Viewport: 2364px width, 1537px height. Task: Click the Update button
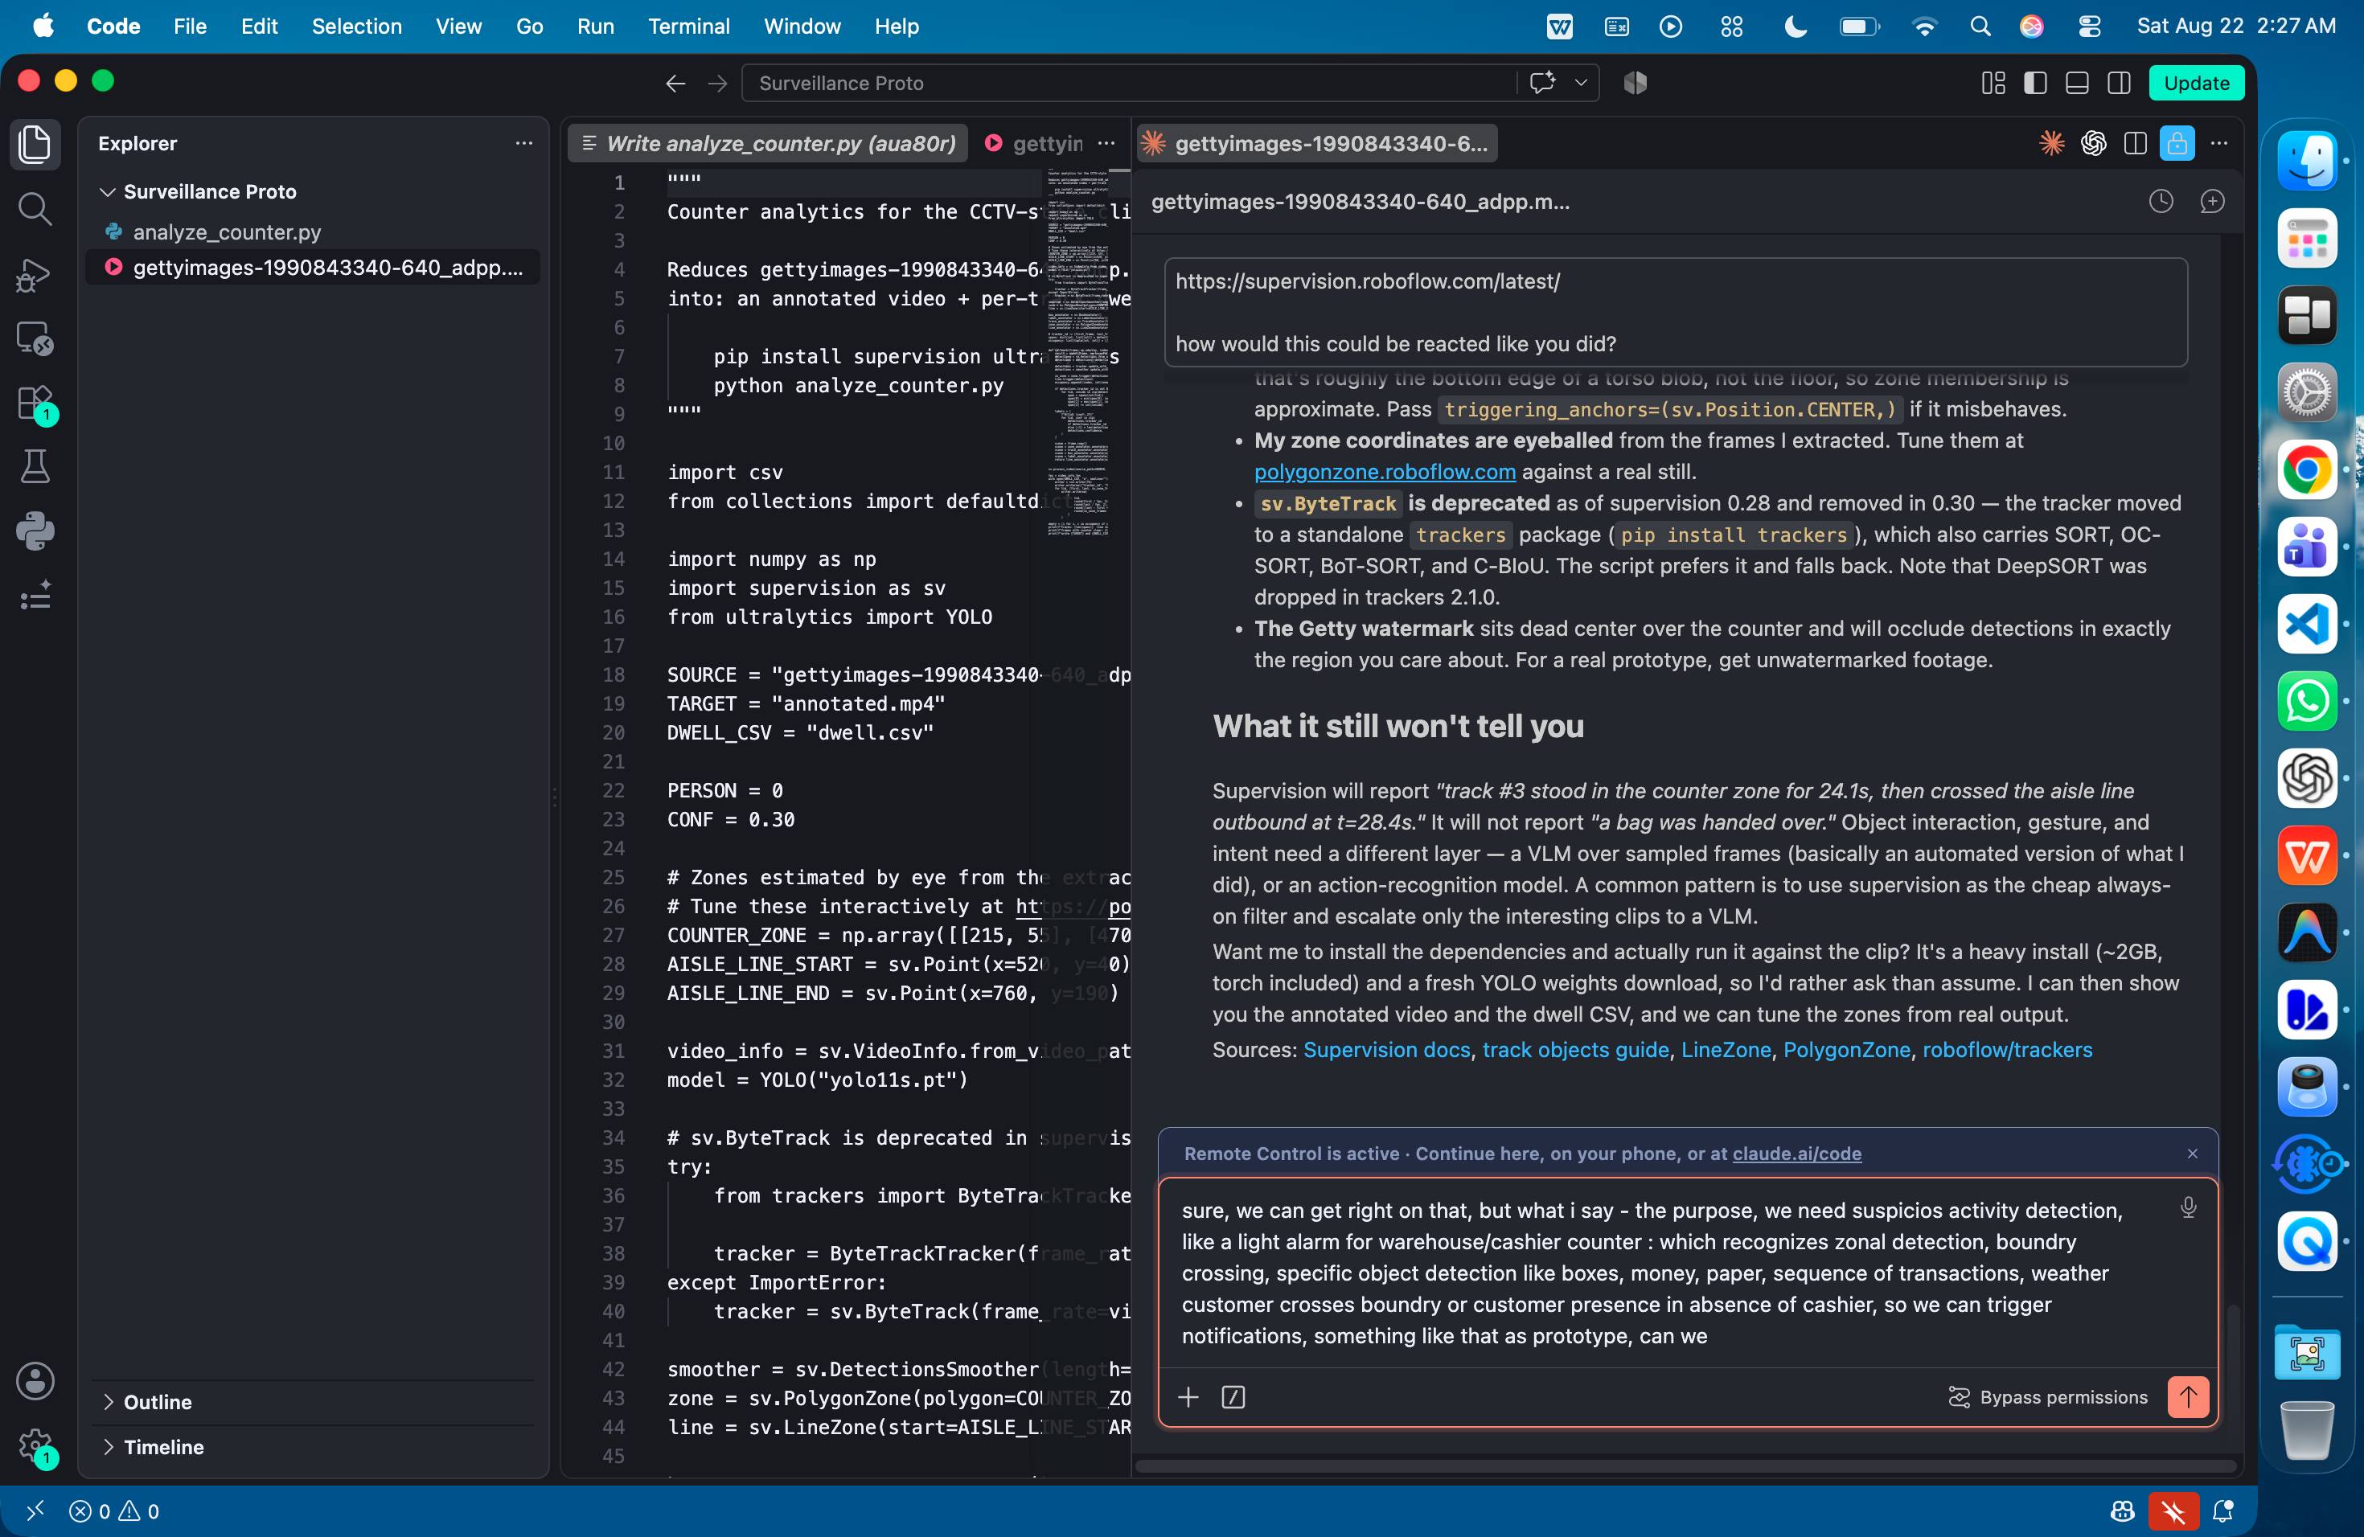pyautogui.click(x=2196, y=84)
